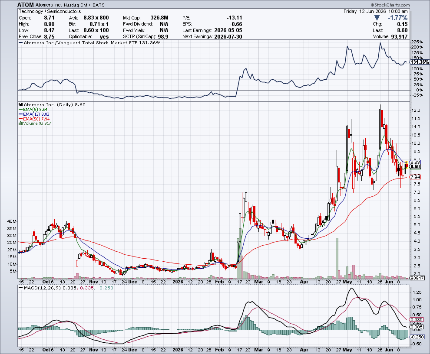Viewport: 430px width, 354px height.
Task: Click the Low value 8.47
Action: (x=49, y=30)
